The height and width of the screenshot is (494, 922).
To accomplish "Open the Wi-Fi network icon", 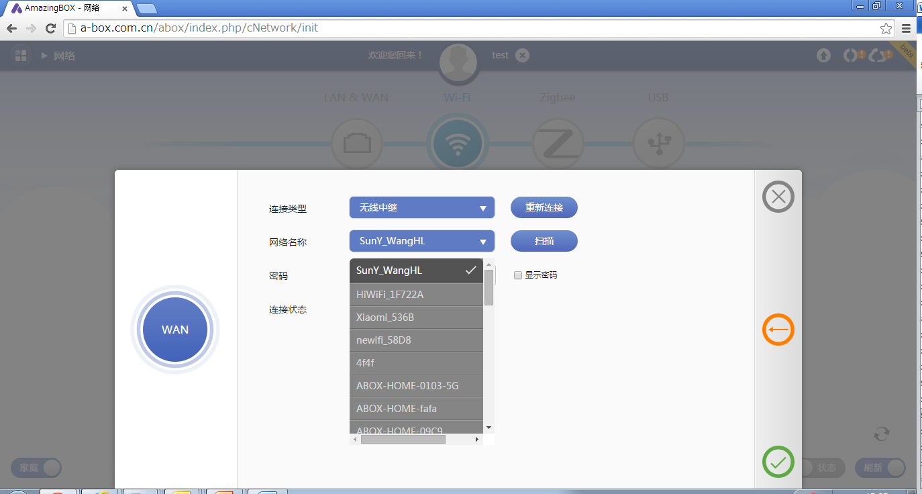I will [x=458, y=143].
